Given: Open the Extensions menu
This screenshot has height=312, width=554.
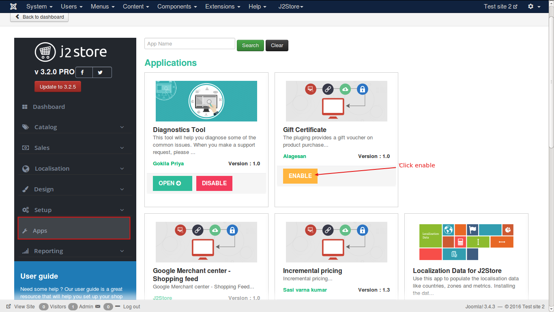Looking at the screenshot, I should coord(223,6).
